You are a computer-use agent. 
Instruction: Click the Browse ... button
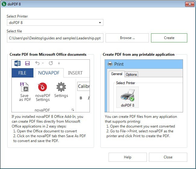[x=127, y=38]
